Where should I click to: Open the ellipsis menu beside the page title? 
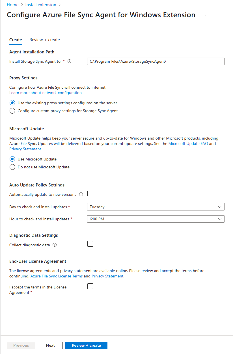point(205,15)
